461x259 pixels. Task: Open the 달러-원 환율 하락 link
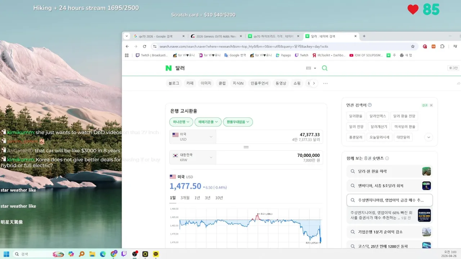point(389,171)
